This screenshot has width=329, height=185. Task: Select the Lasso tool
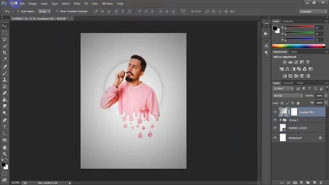tap(5, 40)
